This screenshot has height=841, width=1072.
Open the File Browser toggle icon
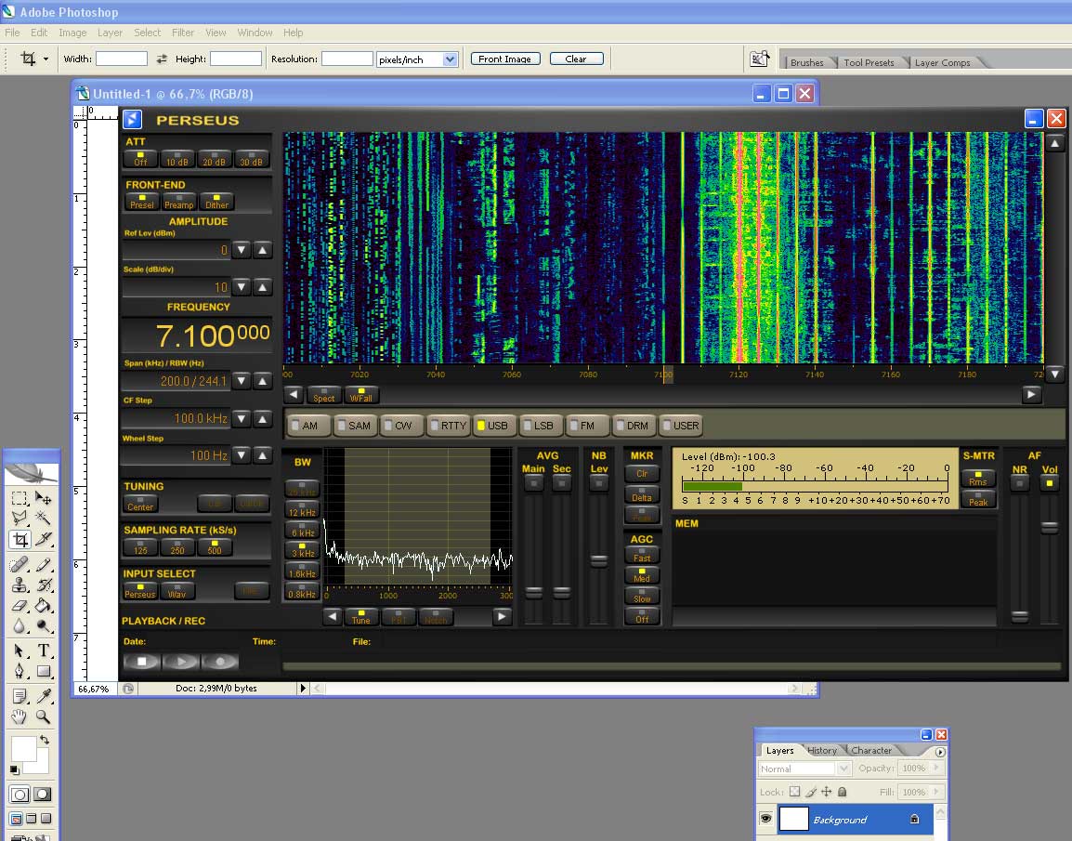759,59
